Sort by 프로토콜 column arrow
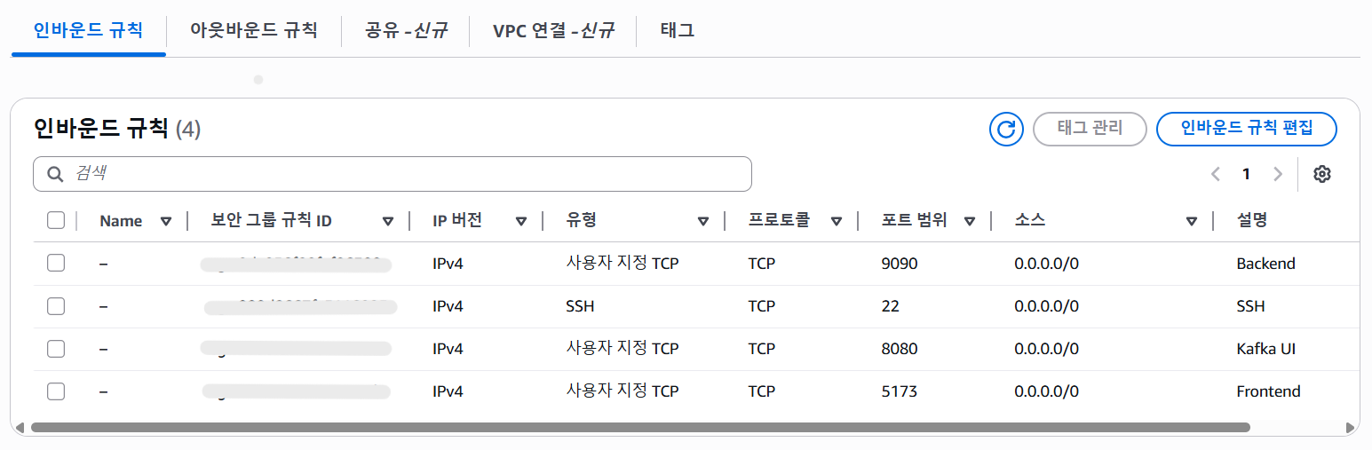Image resolution: width=1372 pixels, height=450 pixels. tap(837, 221)
